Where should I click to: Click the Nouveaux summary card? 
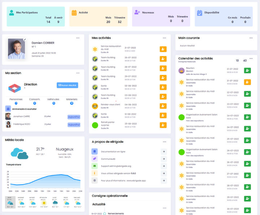[161, 16]
